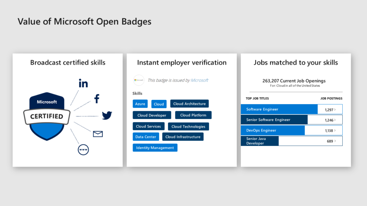Open the Microsoft issuer link

pyautogui.click(x=199, y=80)
